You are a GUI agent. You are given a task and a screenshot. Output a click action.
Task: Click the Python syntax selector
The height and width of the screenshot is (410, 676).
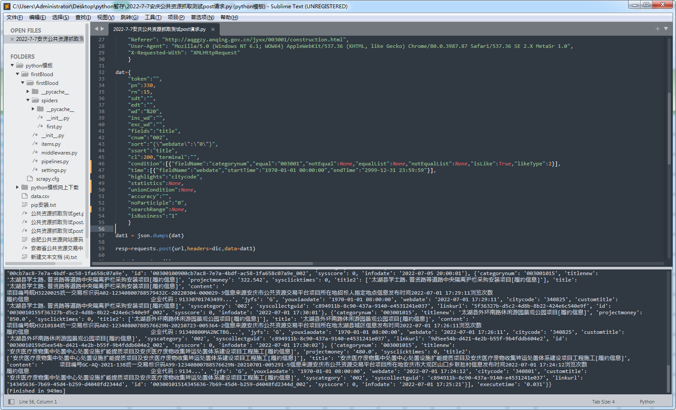647,402
